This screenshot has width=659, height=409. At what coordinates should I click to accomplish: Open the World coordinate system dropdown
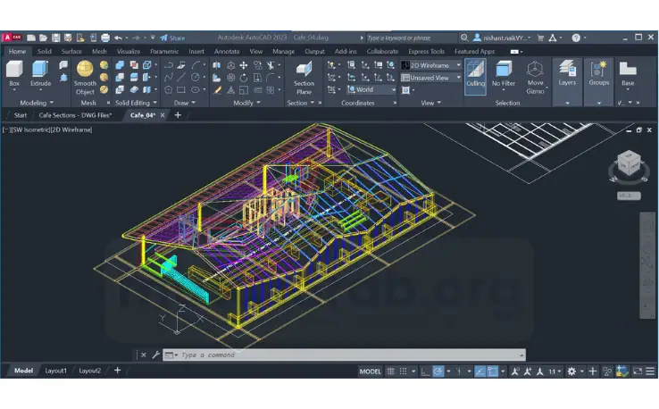tap(373, 89)
